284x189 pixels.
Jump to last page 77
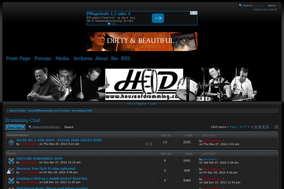[276, 127]
